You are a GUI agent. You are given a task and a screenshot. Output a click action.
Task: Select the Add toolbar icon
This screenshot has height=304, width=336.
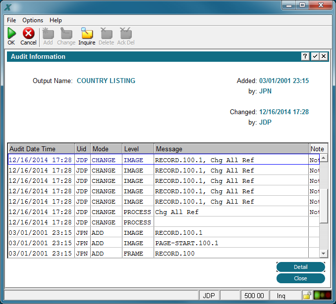[x=48, y=33]
